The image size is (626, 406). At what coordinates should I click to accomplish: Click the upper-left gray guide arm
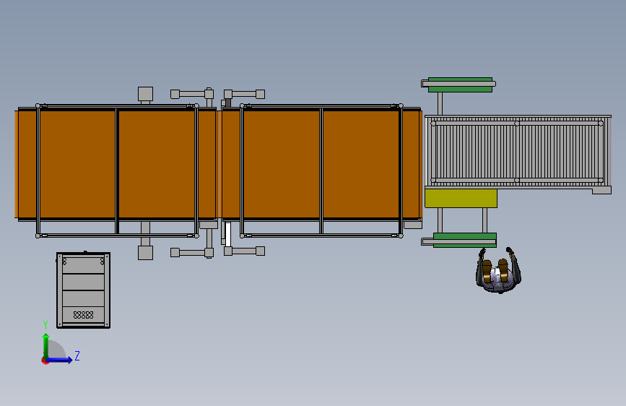(192, 94)
